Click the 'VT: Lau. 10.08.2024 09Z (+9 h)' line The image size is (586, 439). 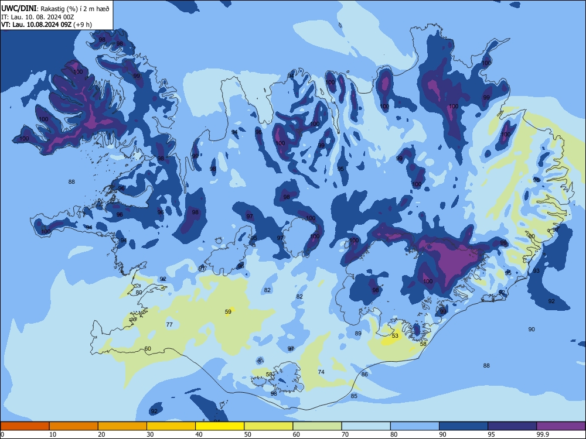[x=46, y=25]
